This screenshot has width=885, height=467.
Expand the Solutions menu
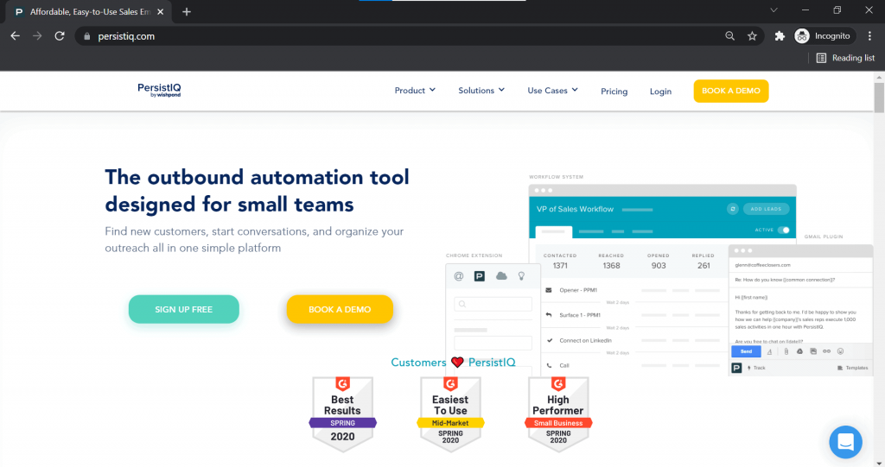(481, 91)
